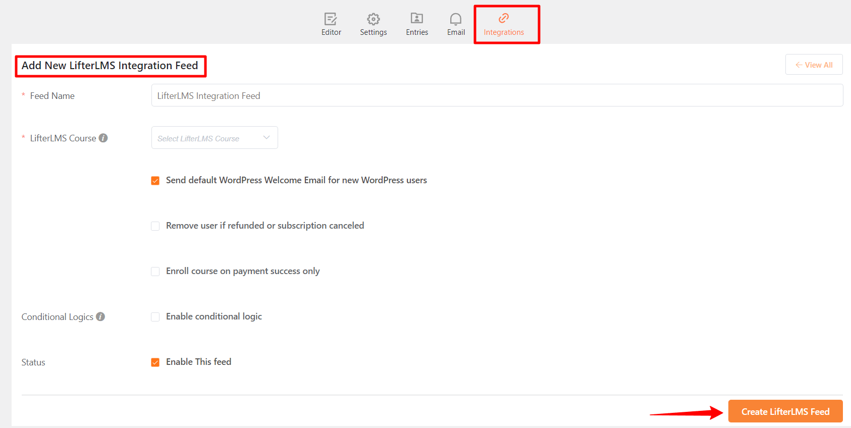Click the LifterLMS Course label
Image resolution: width=851 pixels, height=428 pixels.
click(x=63, y=138)
